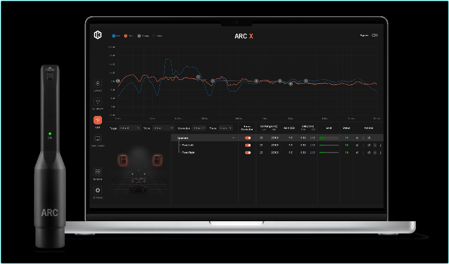
Task: Mute the Speakers group speaker icon
Action: coord(357,138)
